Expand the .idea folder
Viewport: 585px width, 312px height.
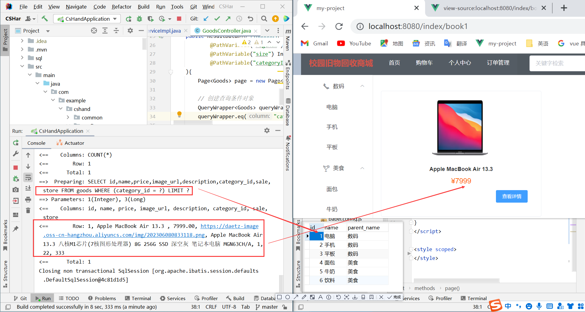click(22, 41)
